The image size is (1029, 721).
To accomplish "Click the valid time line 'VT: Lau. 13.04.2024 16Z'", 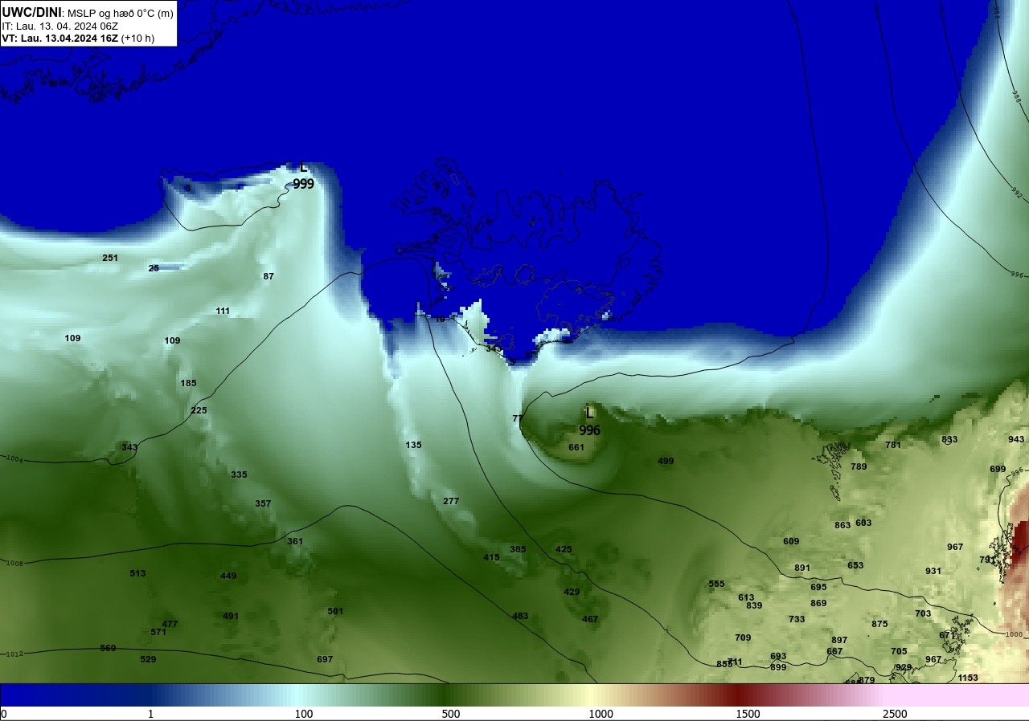I will tap(59, 39).
